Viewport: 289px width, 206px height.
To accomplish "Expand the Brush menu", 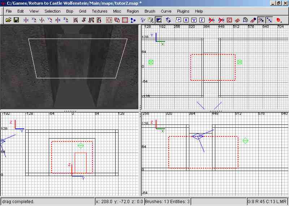I will coord(150,11).
